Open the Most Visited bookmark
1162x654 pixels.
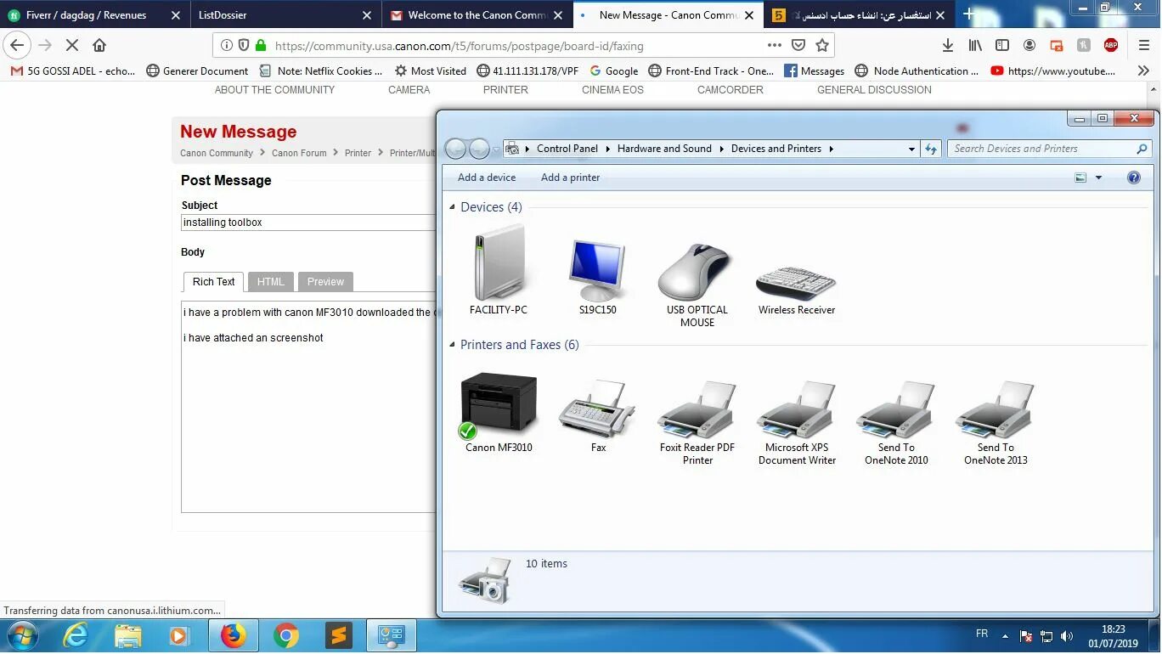click(x=430, y=71)
